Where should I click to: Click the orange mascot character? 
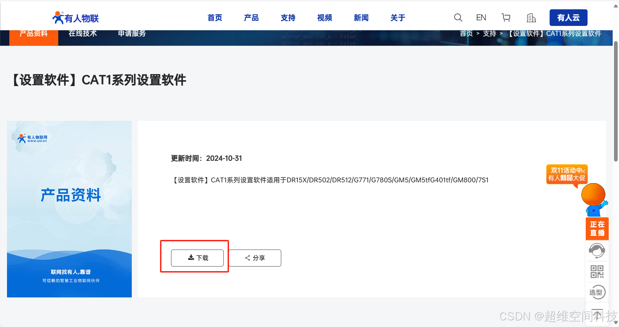(x=594, y=199)
